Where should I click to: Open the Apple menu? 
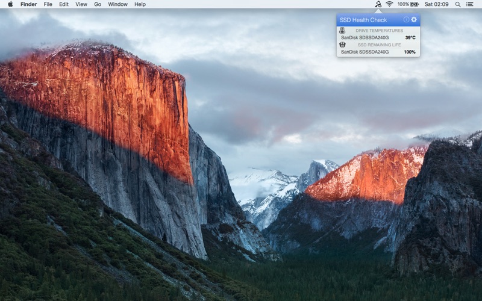tap(10, 4)
